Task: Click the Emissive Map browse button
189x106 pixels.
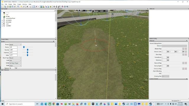Action: tap(183, 69)
